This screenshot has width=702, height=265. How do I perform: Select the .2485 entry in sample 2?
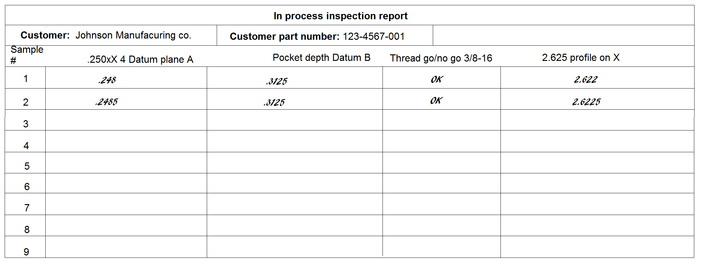pos(106,102)
